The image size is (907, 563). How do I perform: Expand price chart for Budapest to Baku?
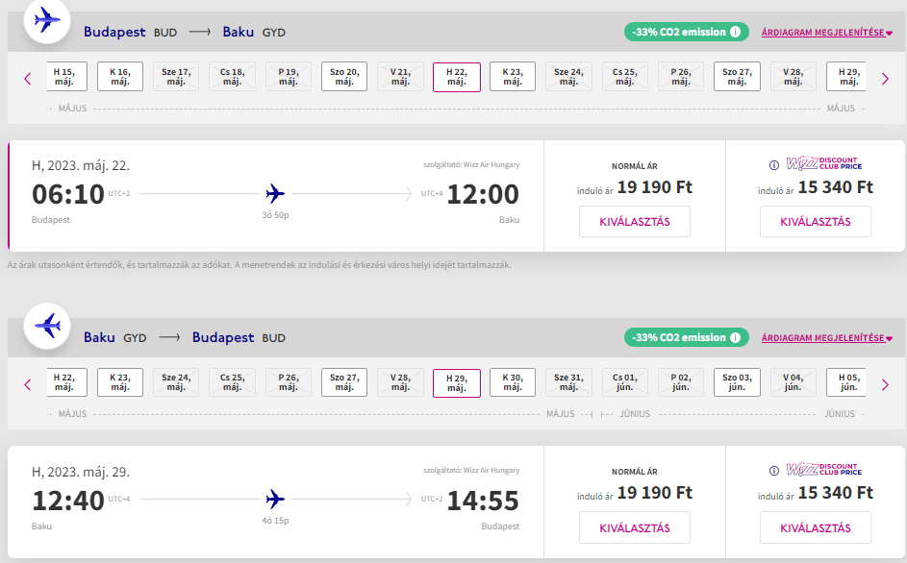coord(826,33)
